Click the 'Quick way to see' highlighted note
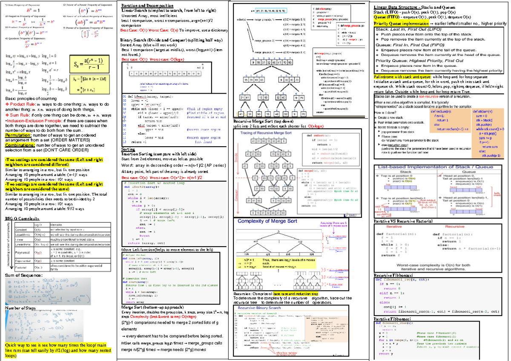The image size is (511, 361). pos(57,351)
